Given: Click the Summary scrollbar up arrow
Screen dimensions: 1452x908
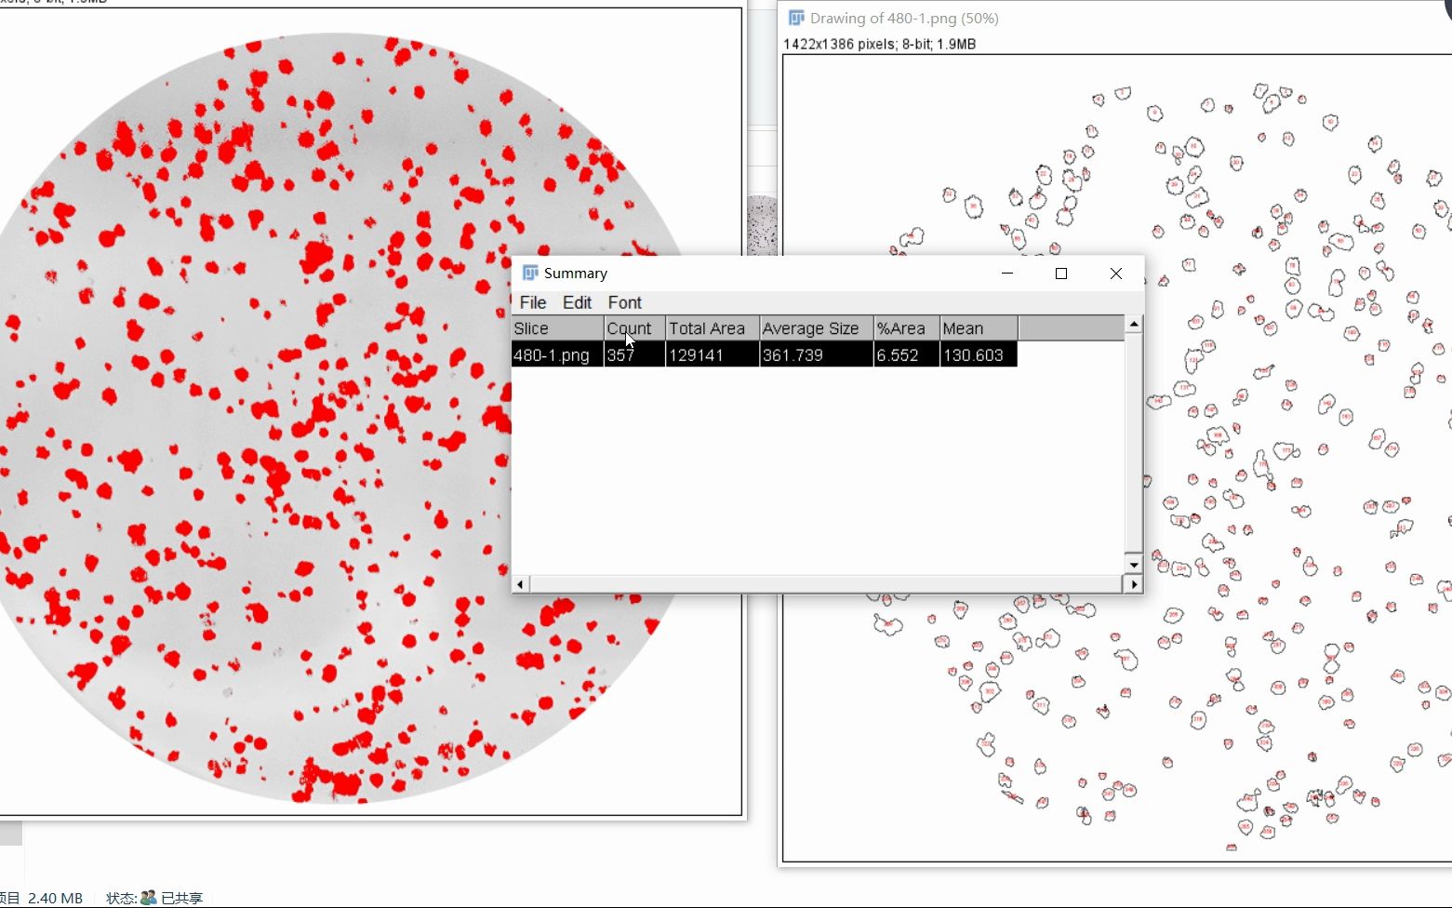Looking at the screenshot, I should tap(1133, 324).
